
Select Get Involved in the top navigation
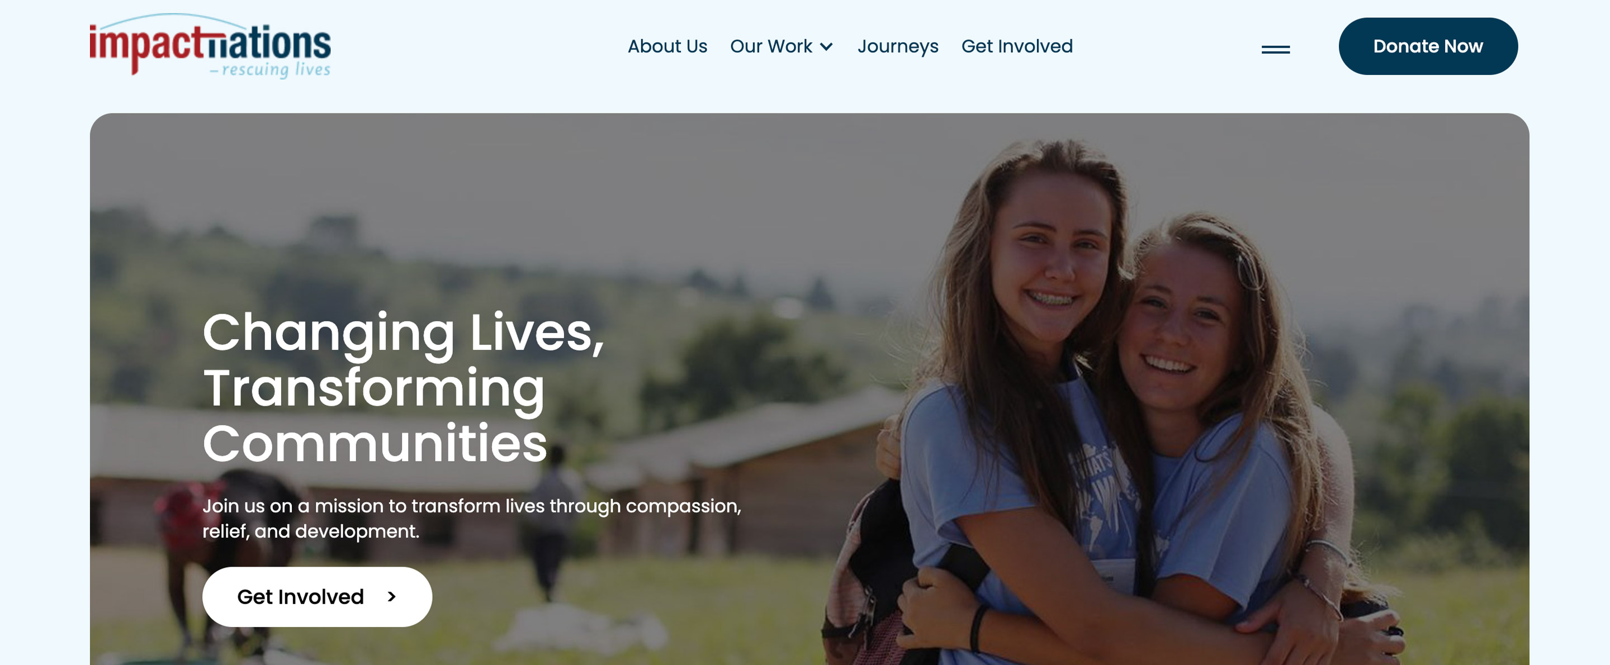[x=1016, y=46]
